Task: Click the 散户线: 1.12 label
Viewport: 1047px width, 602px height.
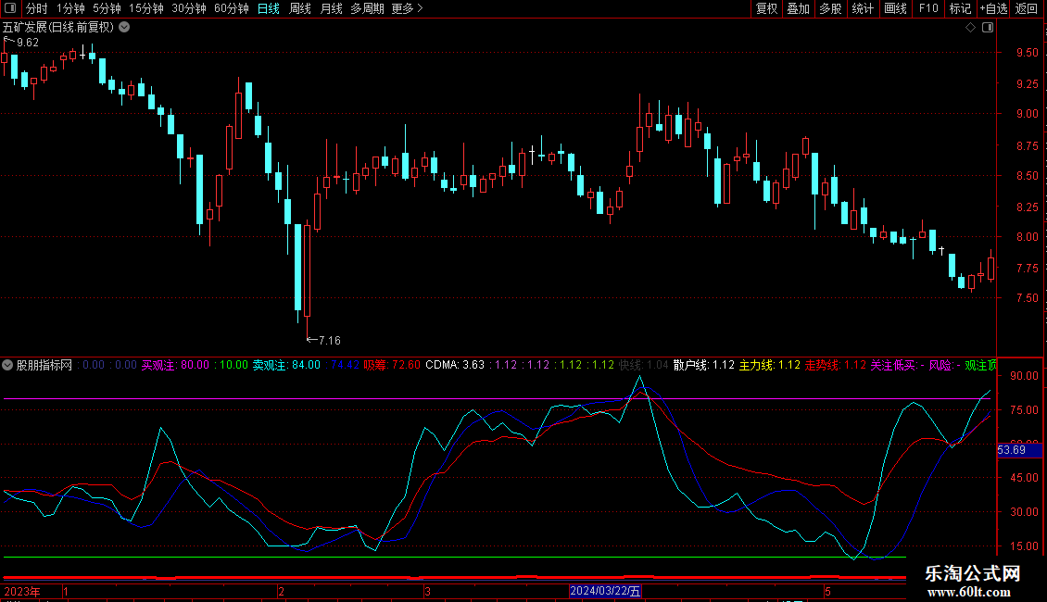Action: point(704,365)
